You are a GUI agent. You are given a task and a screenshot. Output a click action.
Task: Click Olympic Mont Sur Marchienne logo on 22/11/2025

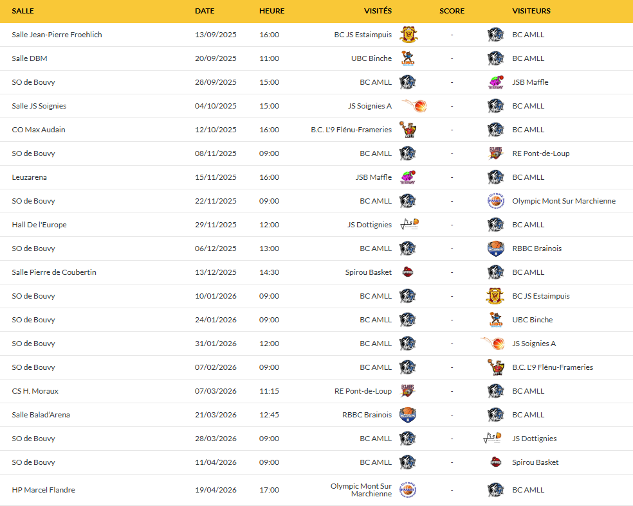click(x=496, y=201)
